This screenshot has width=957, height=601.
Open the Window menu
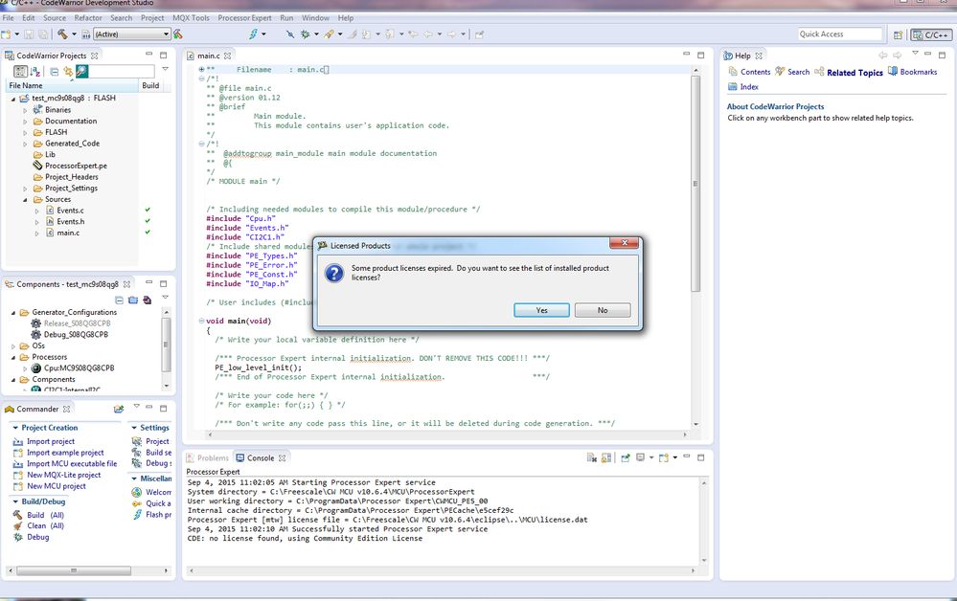tap(315, 17)
